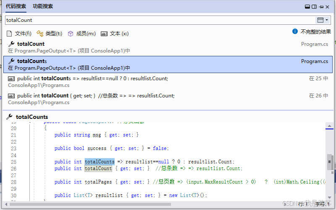Viewport: 336px width, 210px height.
Task: Click Program.cs label of totalCount result
Action: 314,44
